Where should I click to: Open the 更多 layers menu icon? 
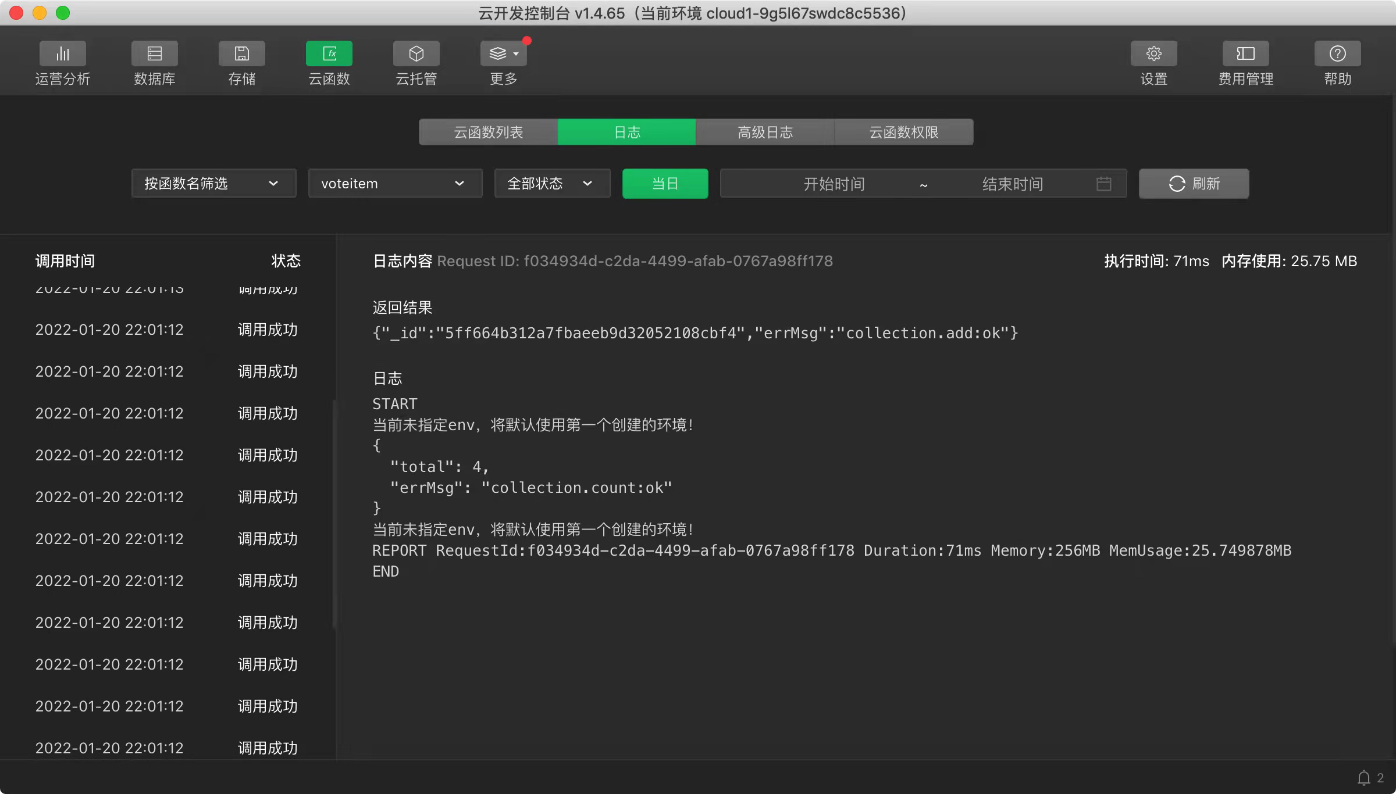pyautogui.click(x=503, y=53)
